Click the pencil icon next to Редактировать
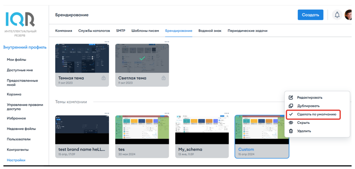Screen dimensions: 355x169 coord(291,97)
